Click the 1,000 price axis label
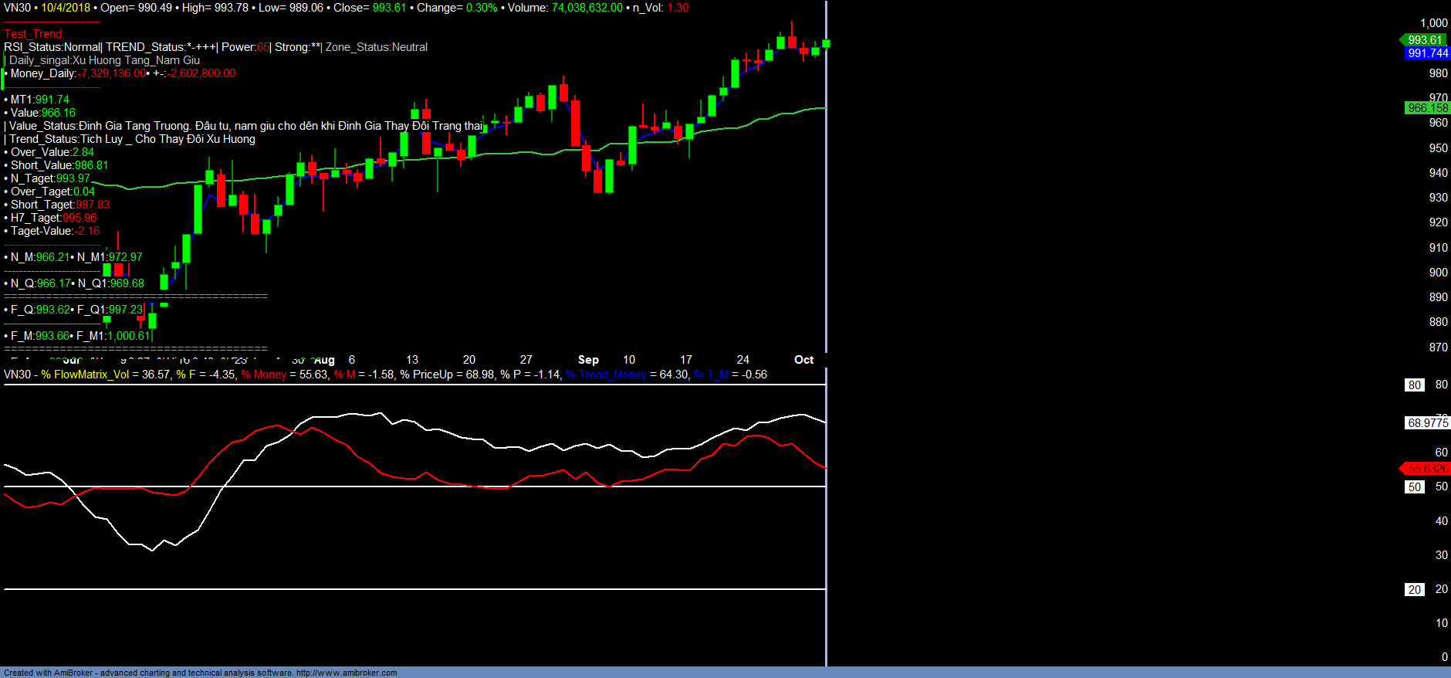This screenshot has width=1451, height=678. tap(1433, 23)
